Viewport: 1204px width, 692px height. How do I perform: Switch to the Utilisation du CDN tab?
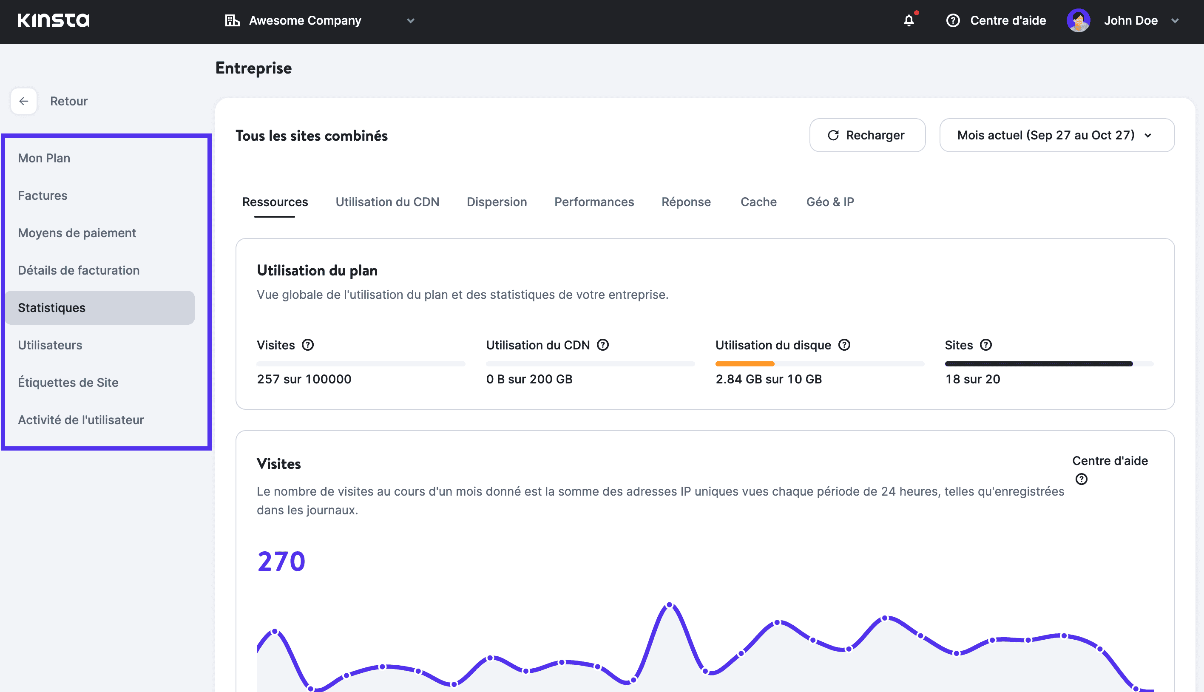click(x=387, y=202)
